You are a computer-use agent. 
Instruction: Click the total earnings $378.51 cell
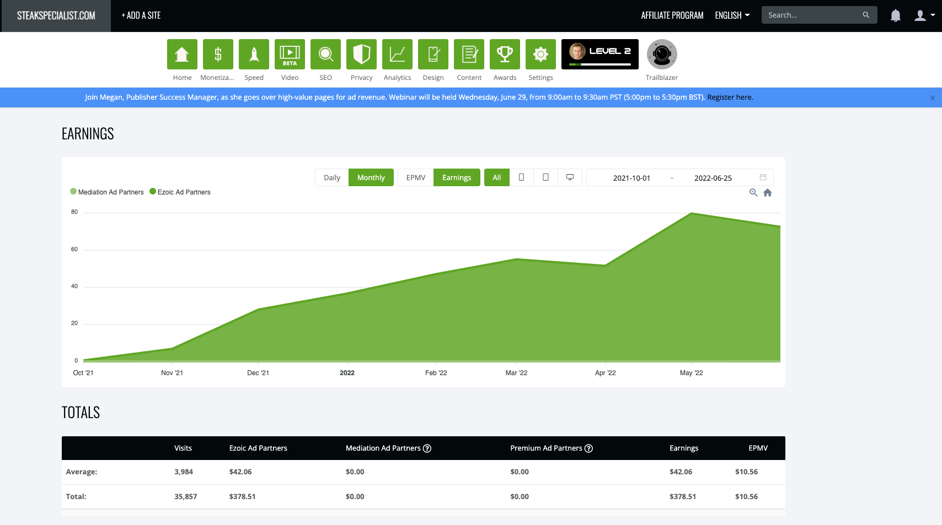(x=683, y=496)
